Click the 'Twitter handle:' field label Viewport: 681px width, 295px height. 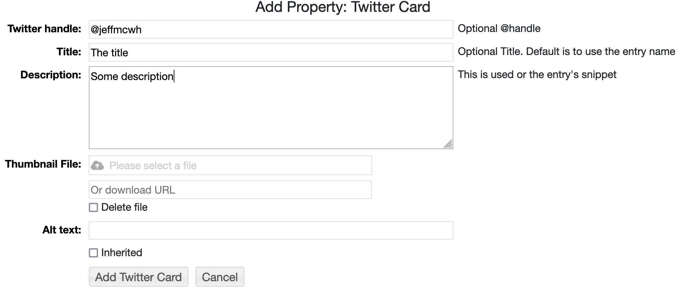tap(44, 29)
